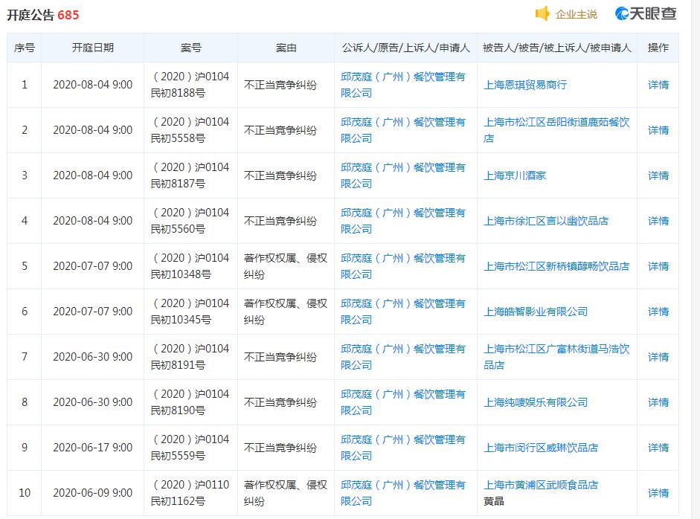
Task: Click the 开庭日期 column header
Action: (x=93, y=48)
